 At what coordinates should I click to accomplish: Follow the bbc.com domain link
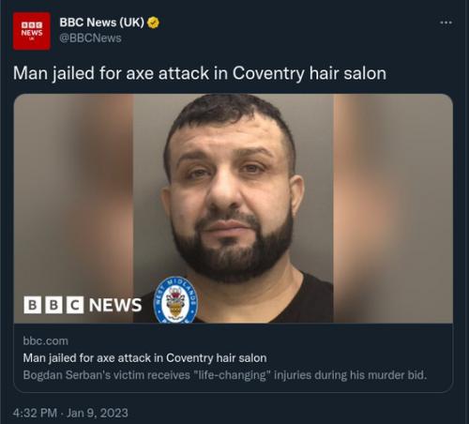[46, 341]
